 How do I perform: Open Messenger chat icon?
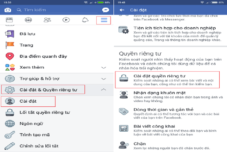coord(106,10)
